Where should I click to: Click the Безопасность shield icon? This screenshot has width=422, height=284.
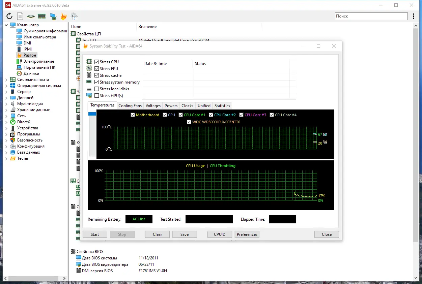pyautogui.click(x=13, y=140)
